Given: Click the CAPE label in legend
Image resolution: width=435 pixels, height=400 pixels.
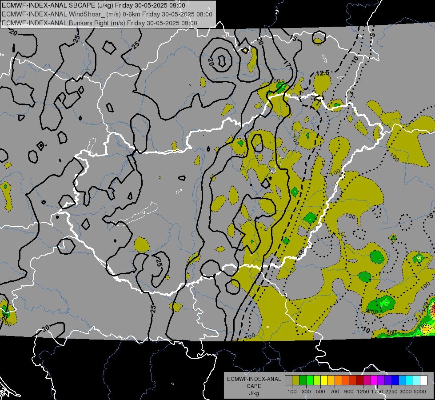Looking at the screenshot, I should point(254,386).
